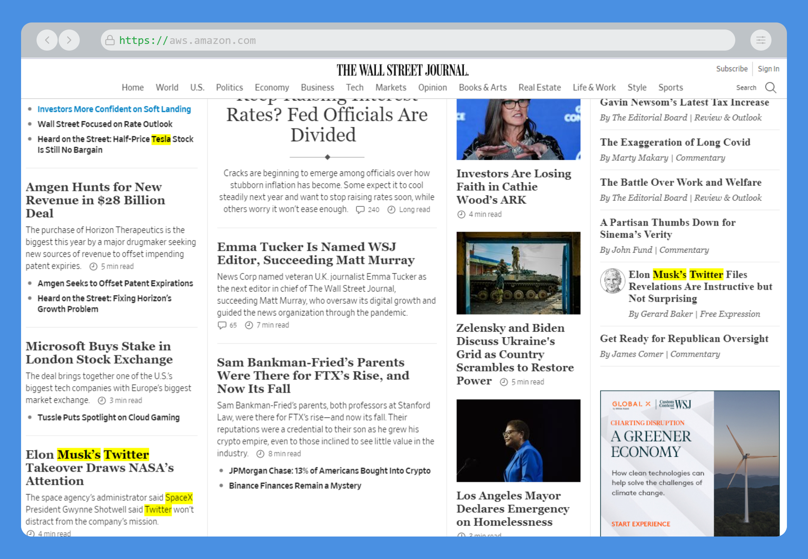This screenshot has height=559, width=808.
Task: Open 'Gavin Newsom's Latest Tax Increase' opinion
Action: 684,102
